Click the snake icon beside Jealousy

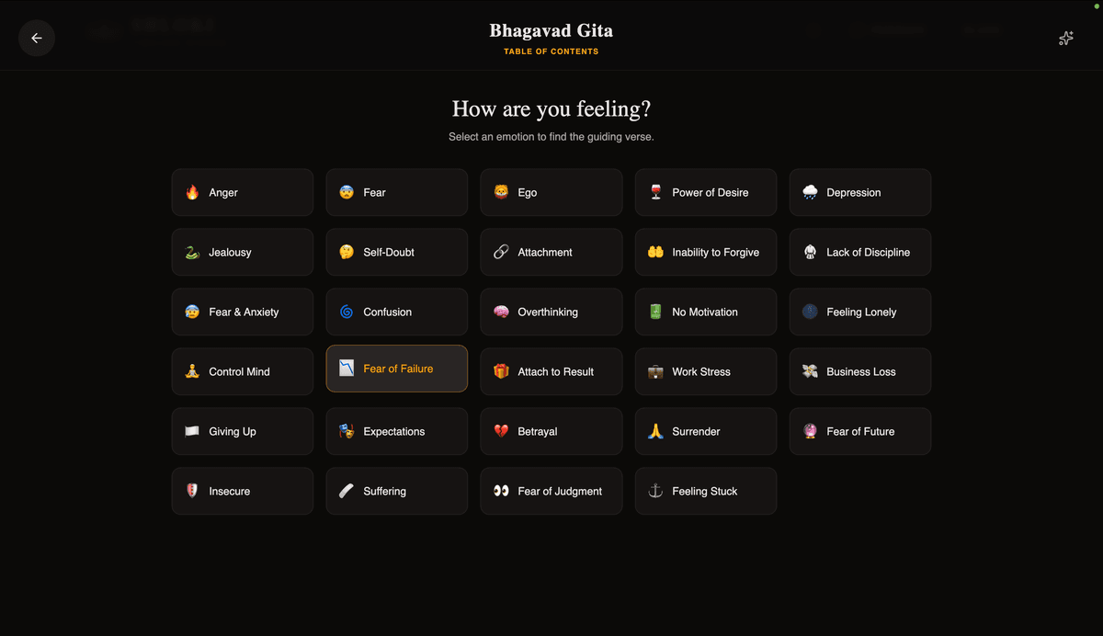coord(192,253)
